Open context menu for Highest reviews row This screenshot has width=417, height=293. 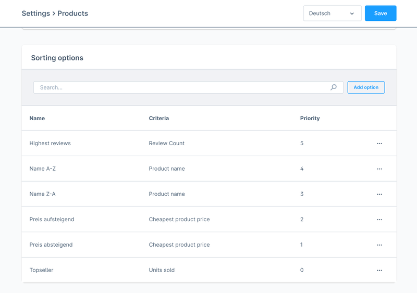click(379, 144)
